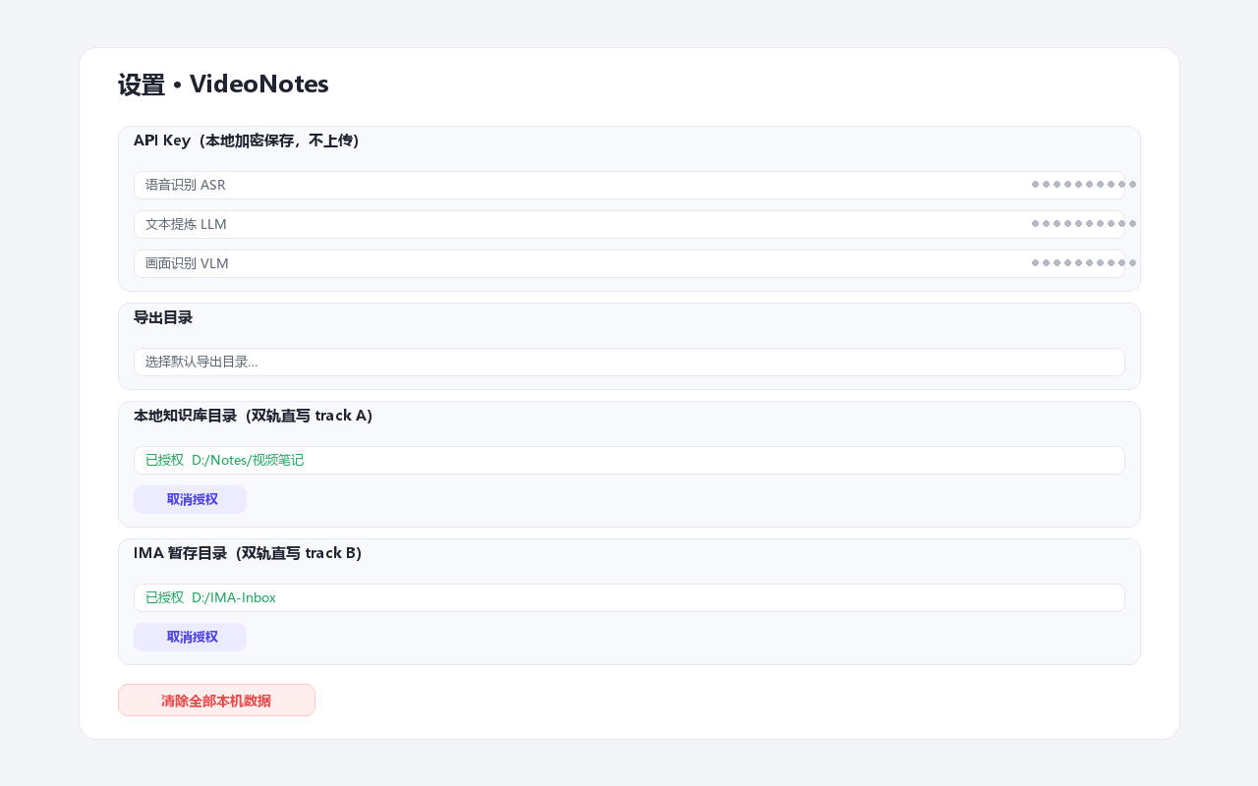Revoke authorization for 本地知识库目录

(190, 499)
